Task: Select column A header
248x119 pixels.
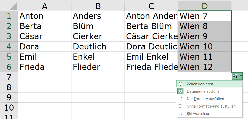Action: 45,6
